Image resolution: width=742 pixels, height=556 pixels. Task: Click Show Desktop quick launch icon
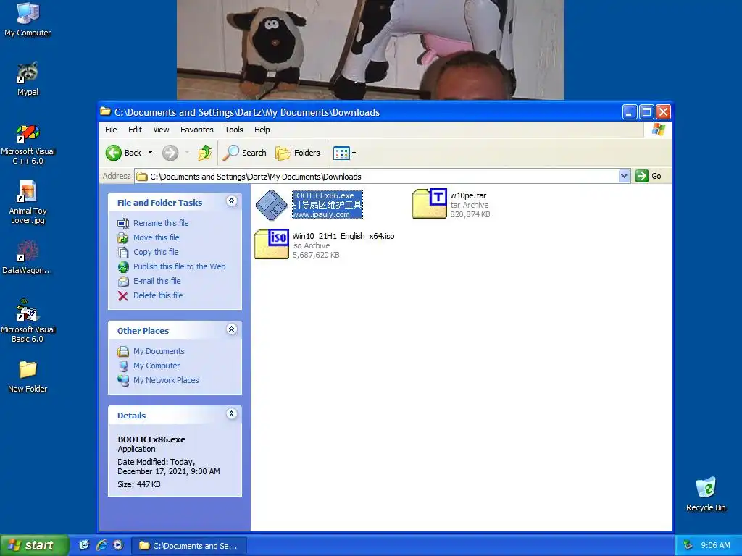coord(84,545)
